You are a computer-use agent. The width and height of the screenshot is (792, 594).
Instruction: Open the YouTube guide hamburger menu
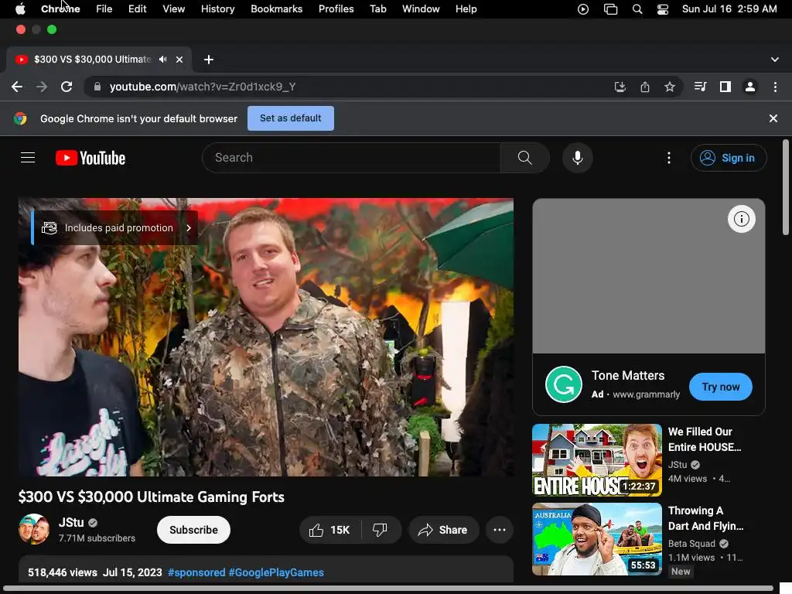click(x=28, y=158)
